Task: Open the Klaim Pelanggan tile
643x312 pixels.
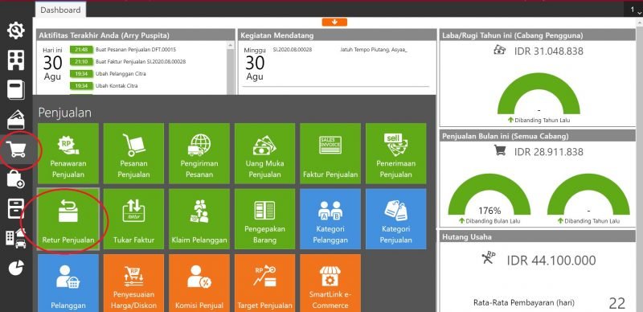Action: [199, 219]
